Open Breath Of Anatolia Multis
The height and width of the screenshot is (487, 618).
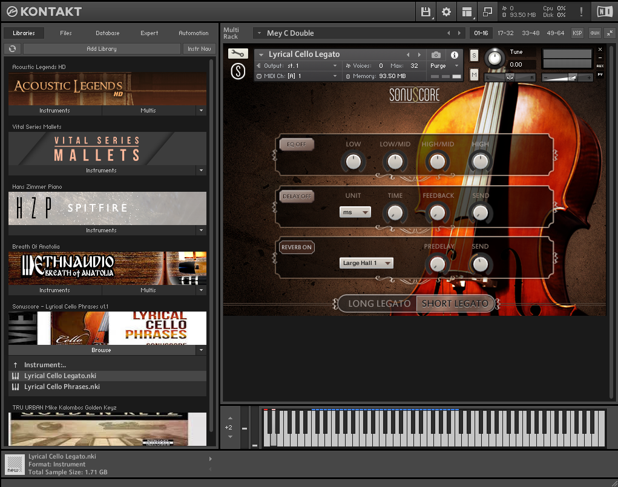tap(148, 290)
